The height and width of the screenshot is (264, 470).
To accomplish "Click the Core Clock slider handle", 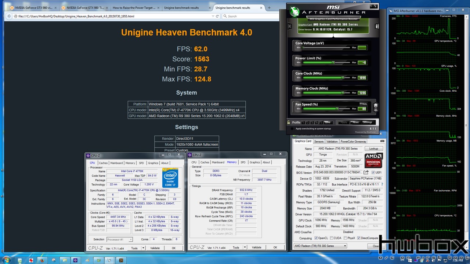I will point(343,78).
